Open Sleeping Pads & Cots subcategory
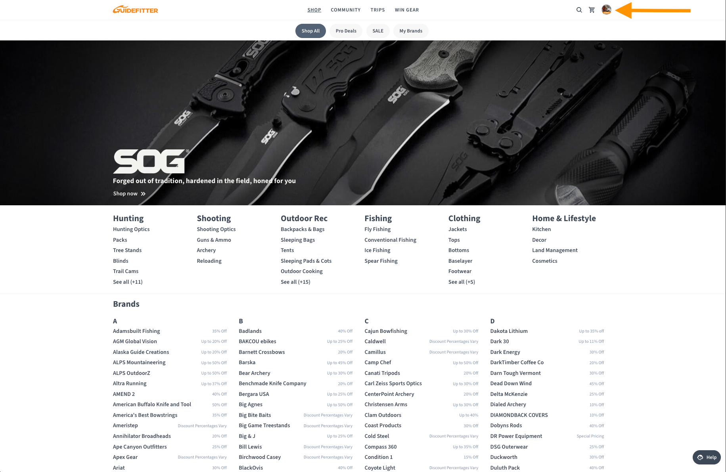The height and width of the screenshot is (472, 726). (306, 261)
